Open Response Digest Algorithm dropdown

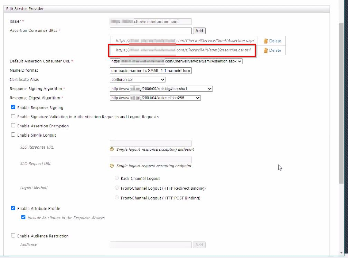click(155, 98)
